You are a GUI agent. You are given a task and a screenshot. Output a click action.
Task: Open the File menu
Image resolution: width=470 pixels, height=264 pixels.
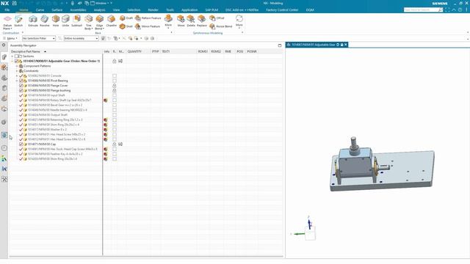tap(7, 10)
